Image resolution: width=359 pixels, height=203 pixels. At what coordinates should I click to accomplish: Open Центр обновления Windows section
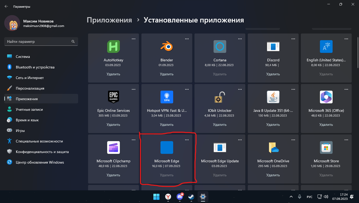click(x=41, y=162)
